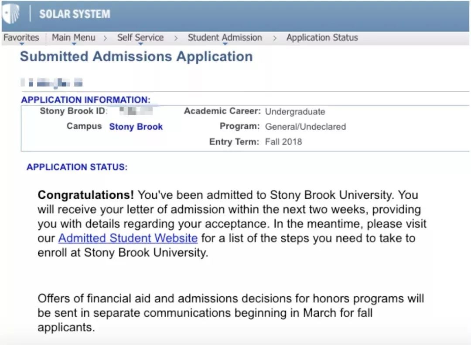Image resolution: width=471 pixels, height=345 pixels.
Task: Click the chevron after Main Menu
Action: (x=106, y=38)
